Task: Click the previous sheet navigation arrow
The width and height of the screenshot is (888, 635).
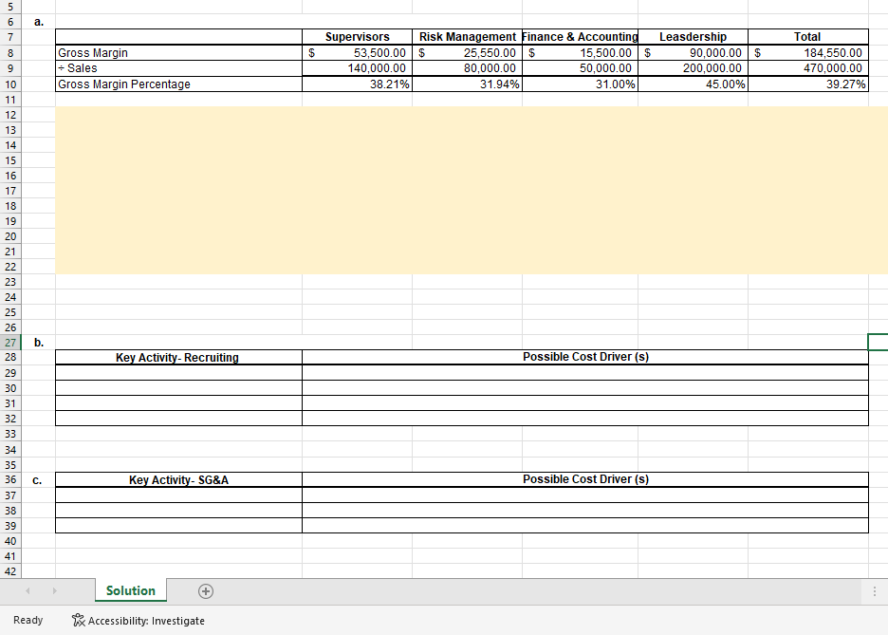Action: (x=27, y=591)
